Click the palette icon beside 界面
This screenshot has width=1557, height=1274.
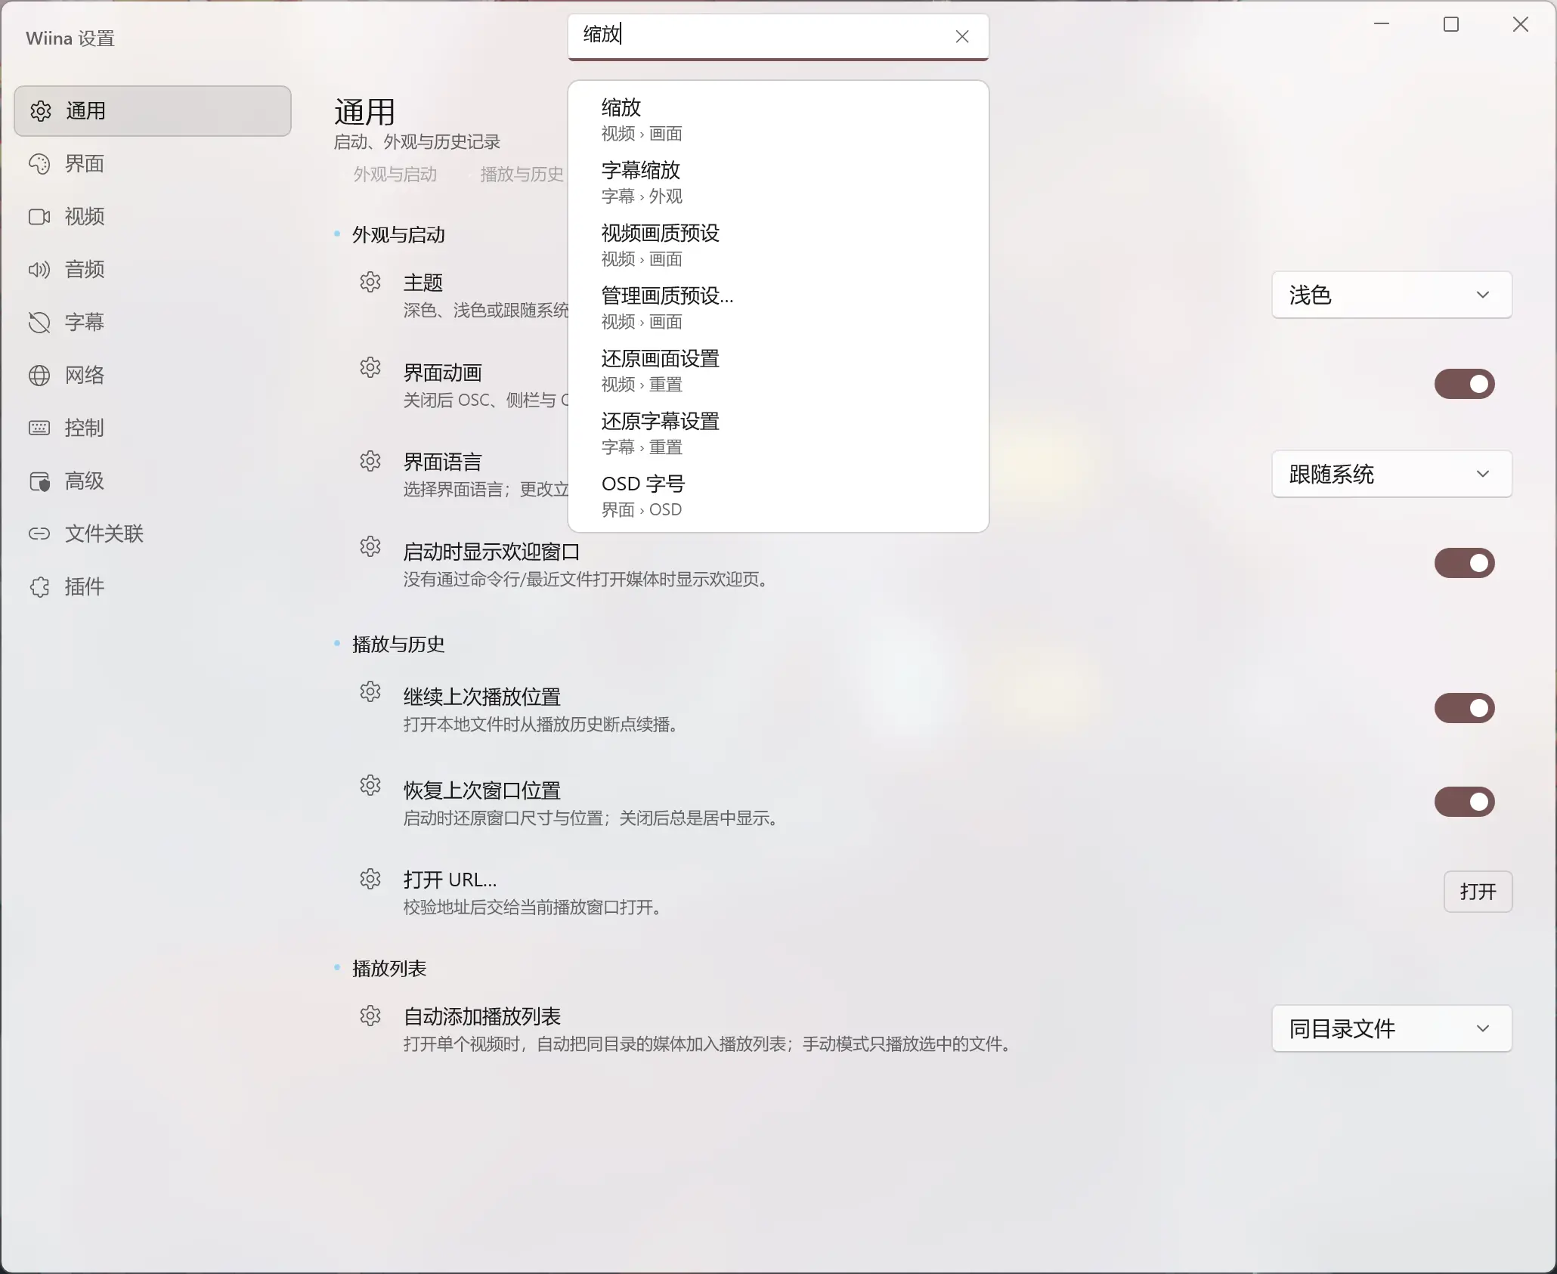click(39, 164)
